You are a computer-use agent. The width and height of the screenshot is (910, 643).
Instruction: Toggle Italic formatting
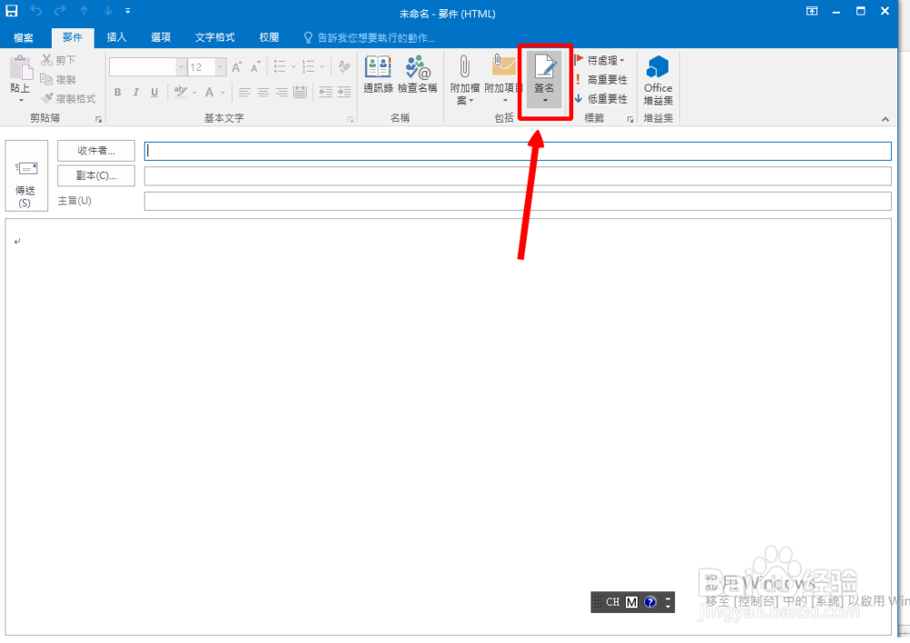(136, 92)
